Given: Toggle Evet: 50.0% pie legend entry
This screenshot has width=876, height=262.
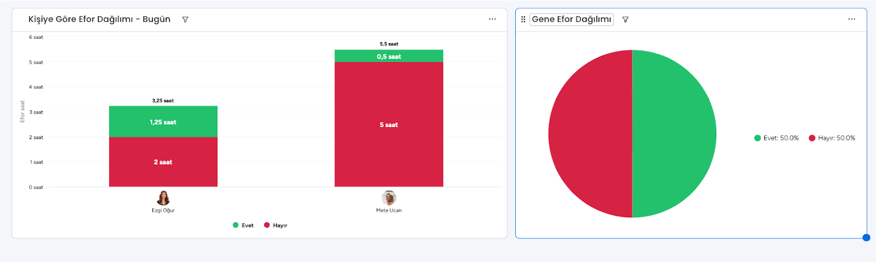Looking at the screenshot, I should tap(776, 138).
